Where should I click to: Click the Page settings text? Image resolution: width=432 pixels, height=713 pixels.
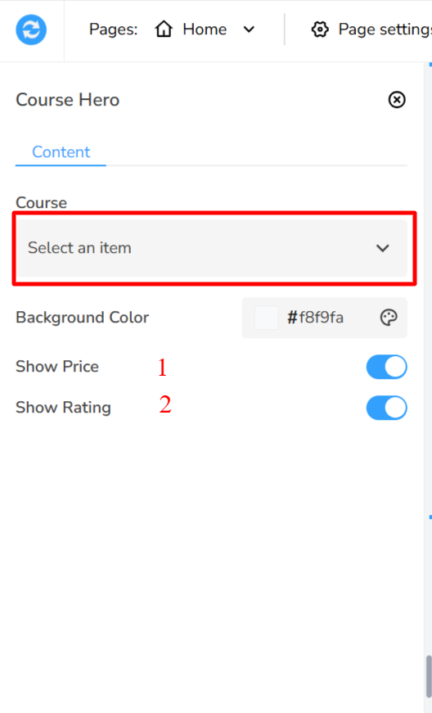[385, 29]
